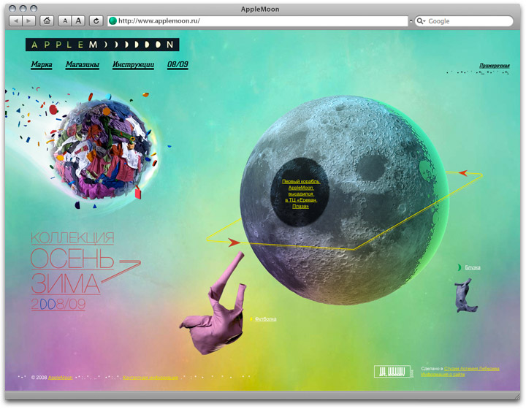Open the Марка menu item
The width and height of the screenshot is (526, 409).
(42, 65)
